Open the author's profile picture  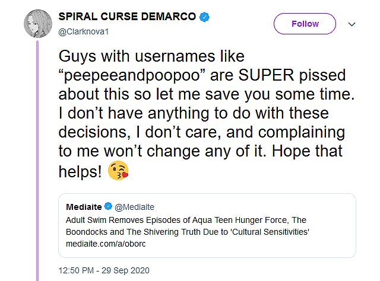click(x=37, y=24)
